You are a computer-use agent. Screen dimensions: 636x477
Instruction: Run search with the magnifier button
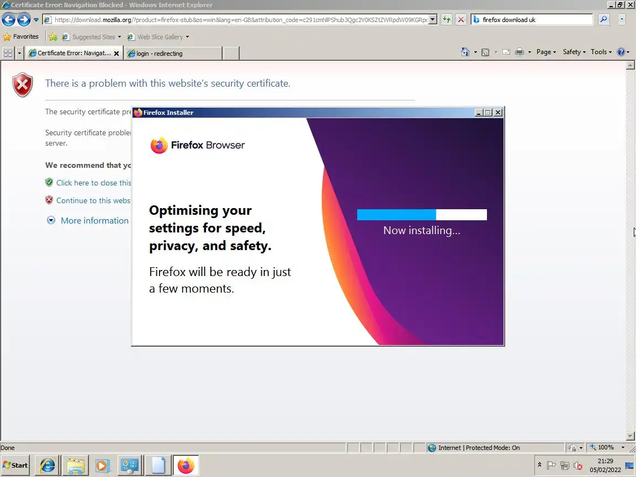point(604,19)
